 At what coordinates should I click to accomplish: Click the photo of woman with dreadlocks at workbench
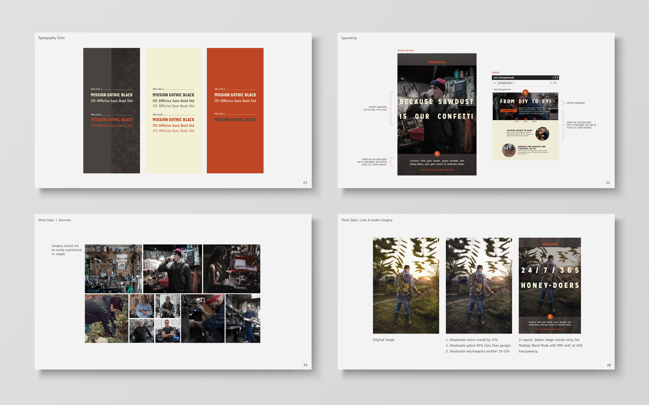pyautogui.click(x=232, y=269)
